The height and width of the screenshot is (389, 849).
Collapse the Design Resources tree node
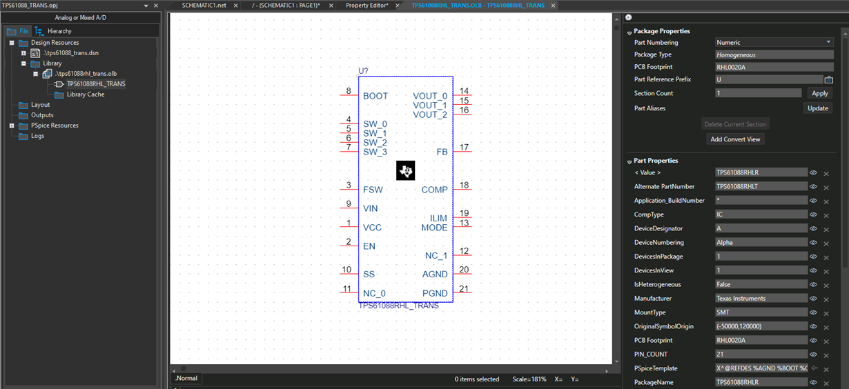(12, 43)
